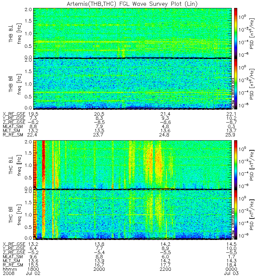259x277 pixels.
Task: Click the Z_RE_GSE row label in the THC ephemeris
Action: point(14,253)
